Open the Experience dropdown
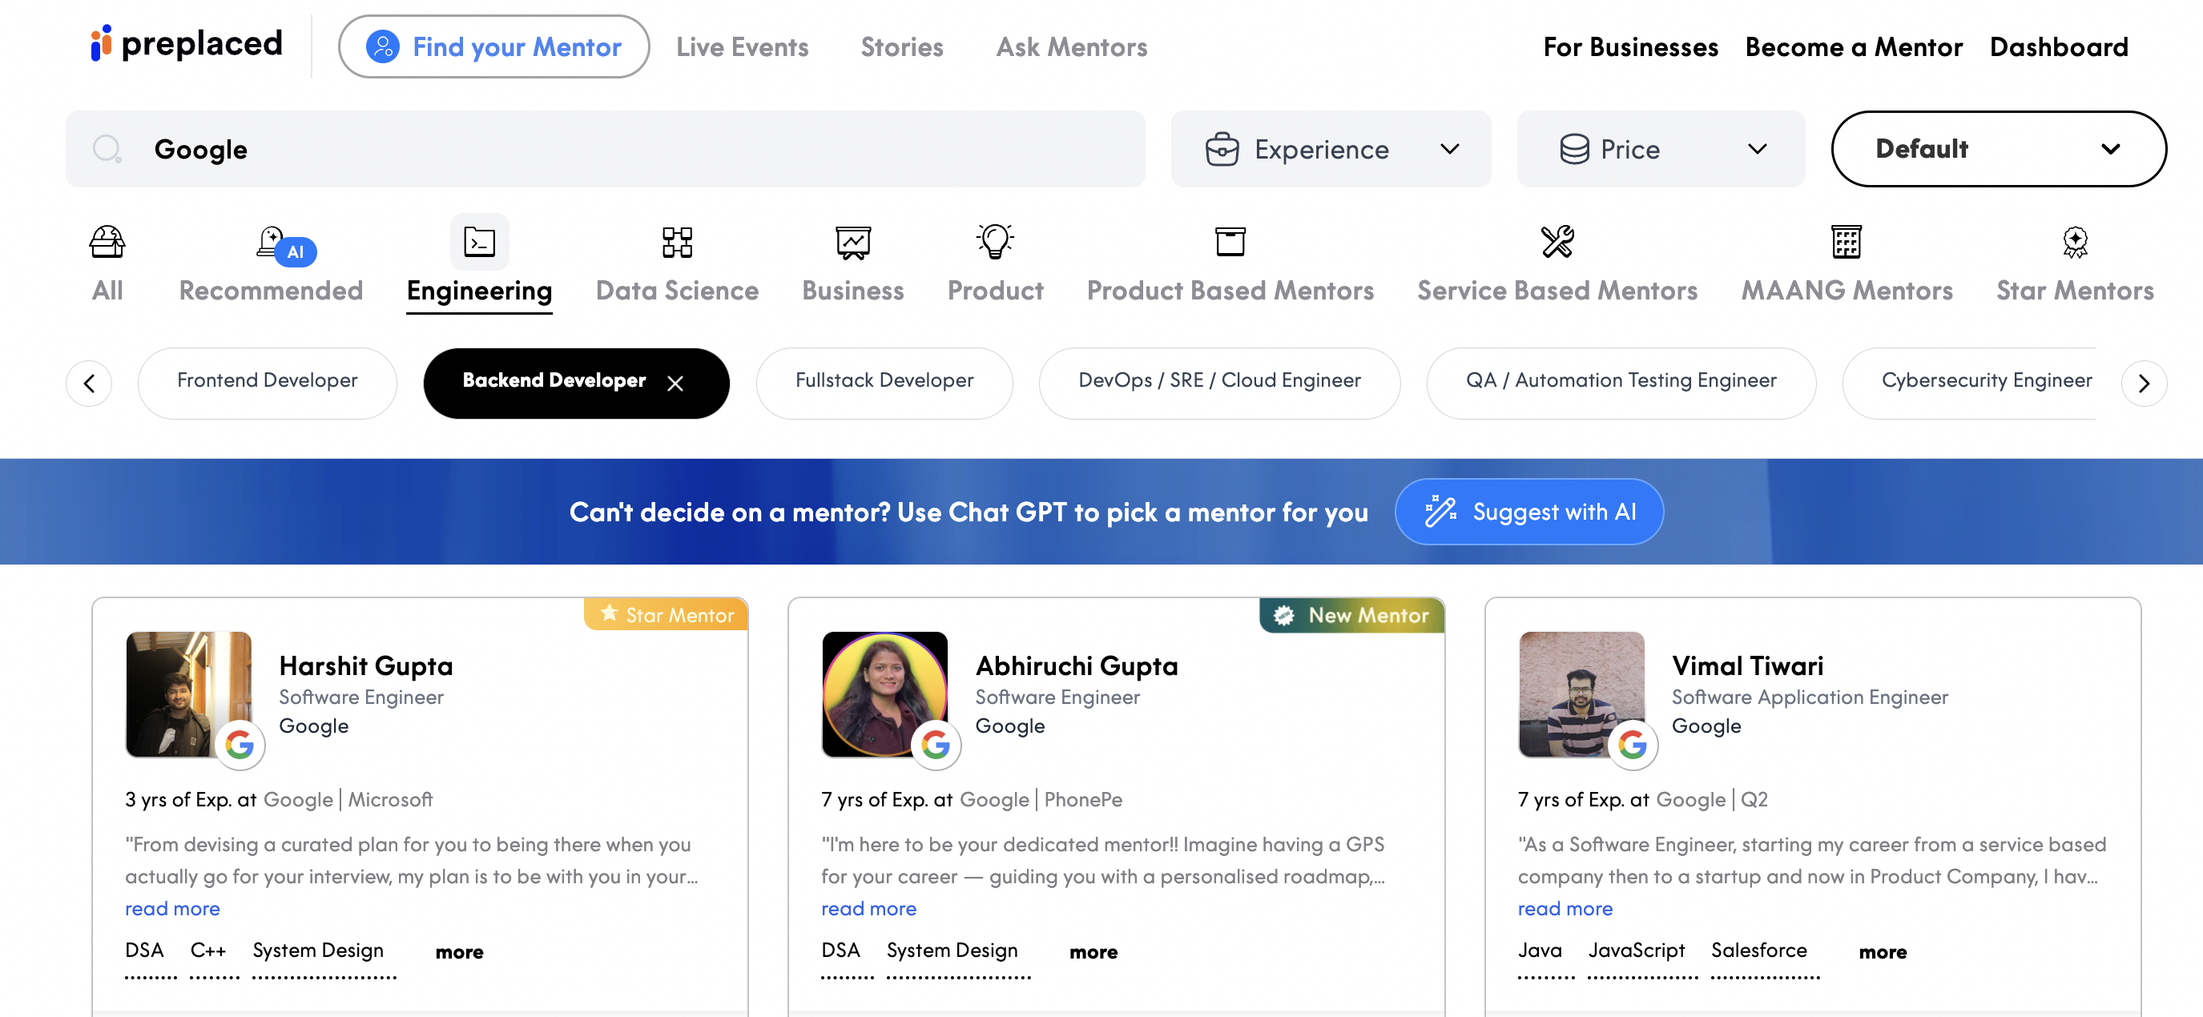Viewport: 2203px width, 1017px height. pos(1330,149)
